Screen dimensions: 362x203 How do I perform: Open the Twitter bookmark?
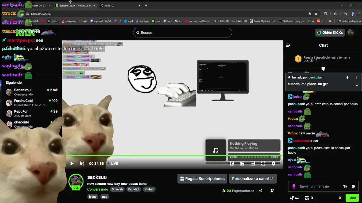(x=53, y=21)
